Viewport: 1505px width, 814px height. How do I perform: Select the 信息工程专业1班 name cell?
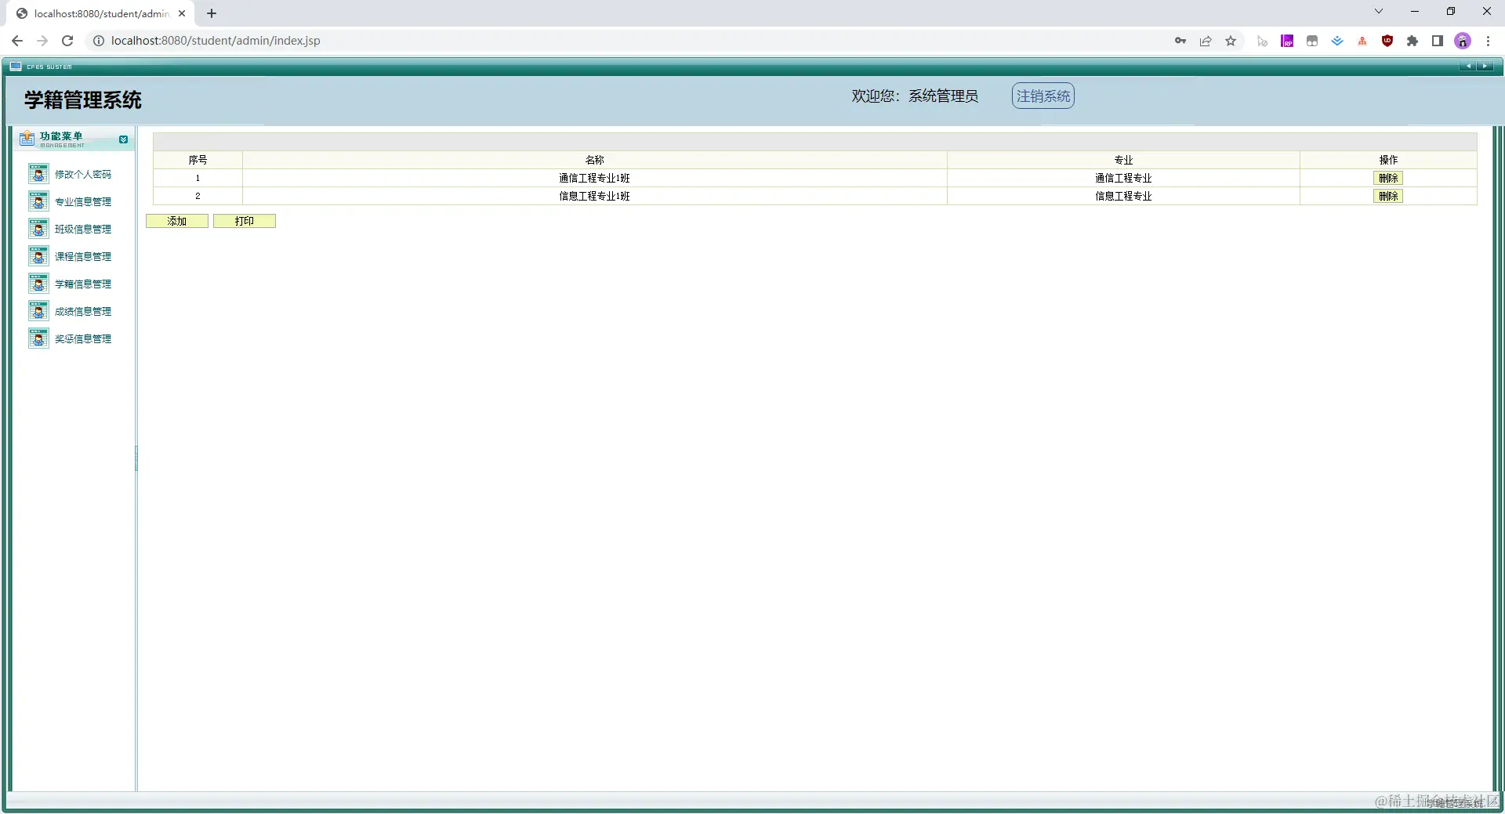595,196
